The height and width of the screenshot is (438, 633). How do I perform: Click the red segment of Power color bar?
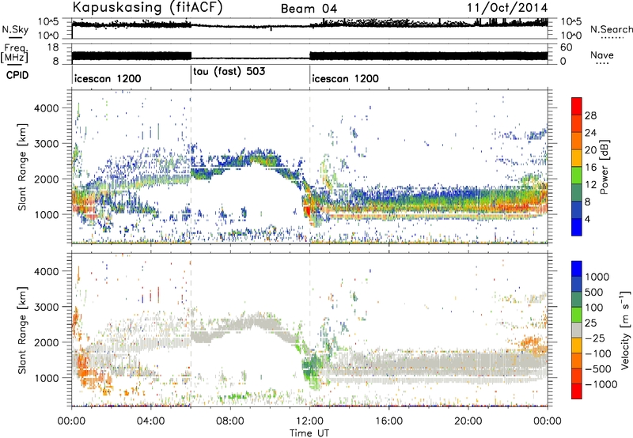577,106
